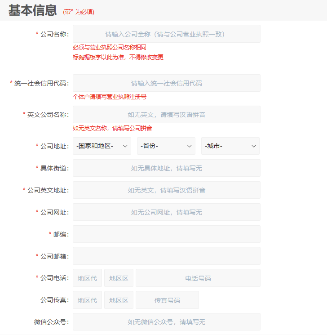Screen dimensions: 327x335
Task: Open the 城市 dropdown
Action: tap(230, 146)
